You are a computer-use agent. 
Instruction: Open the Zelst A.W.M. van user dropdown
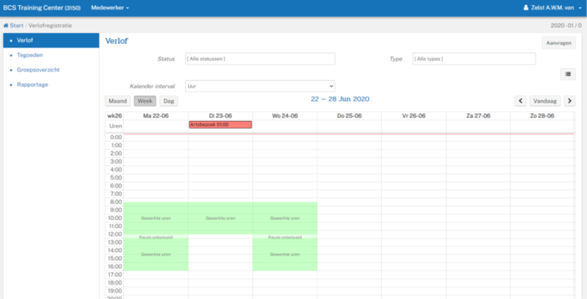(553, 8)
